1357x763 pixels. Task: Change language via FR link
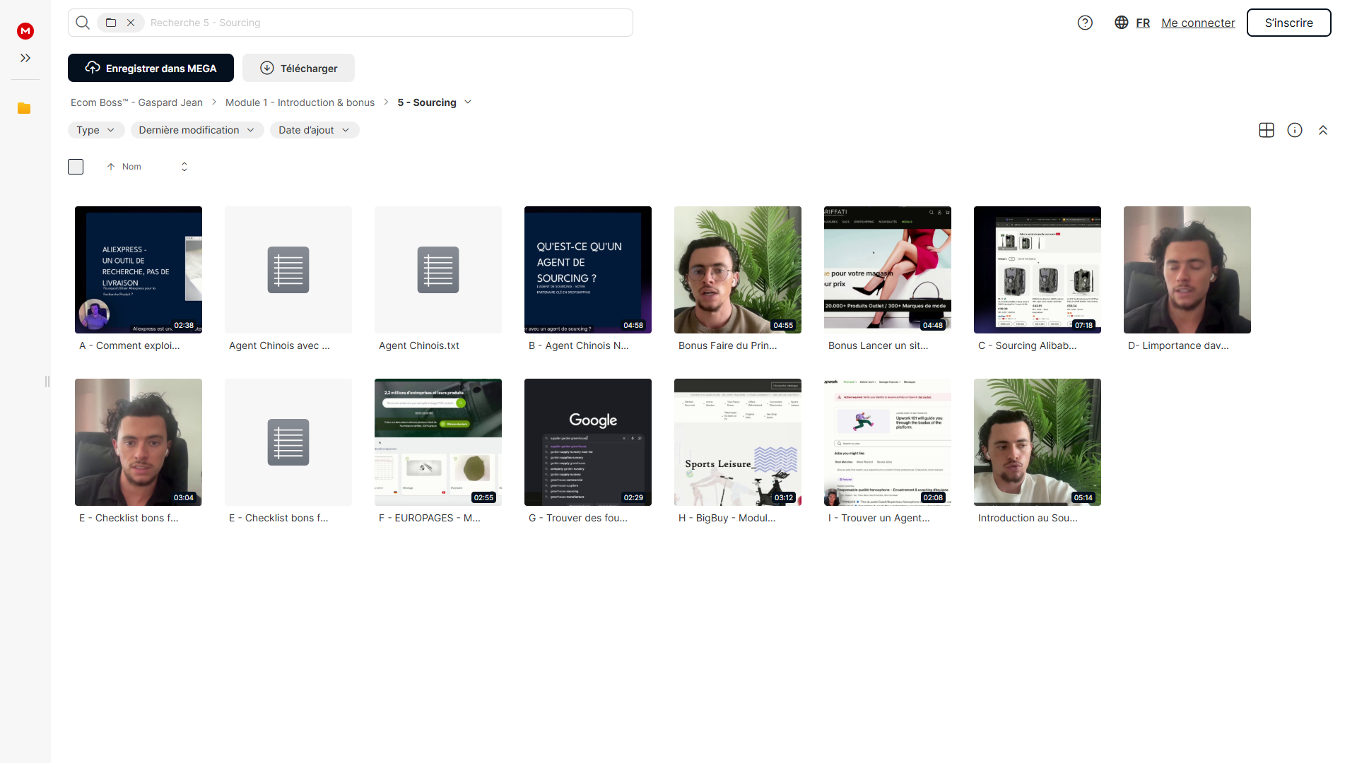point(1143,23)
